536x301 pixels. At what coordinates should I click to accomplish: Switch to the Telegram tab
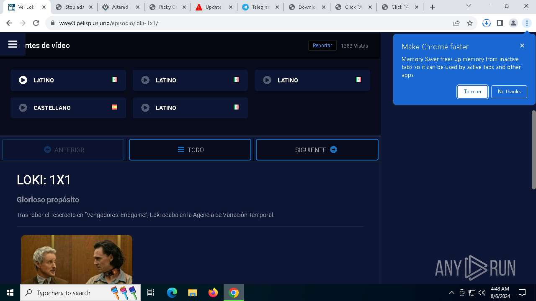click(x=260, y=7)
